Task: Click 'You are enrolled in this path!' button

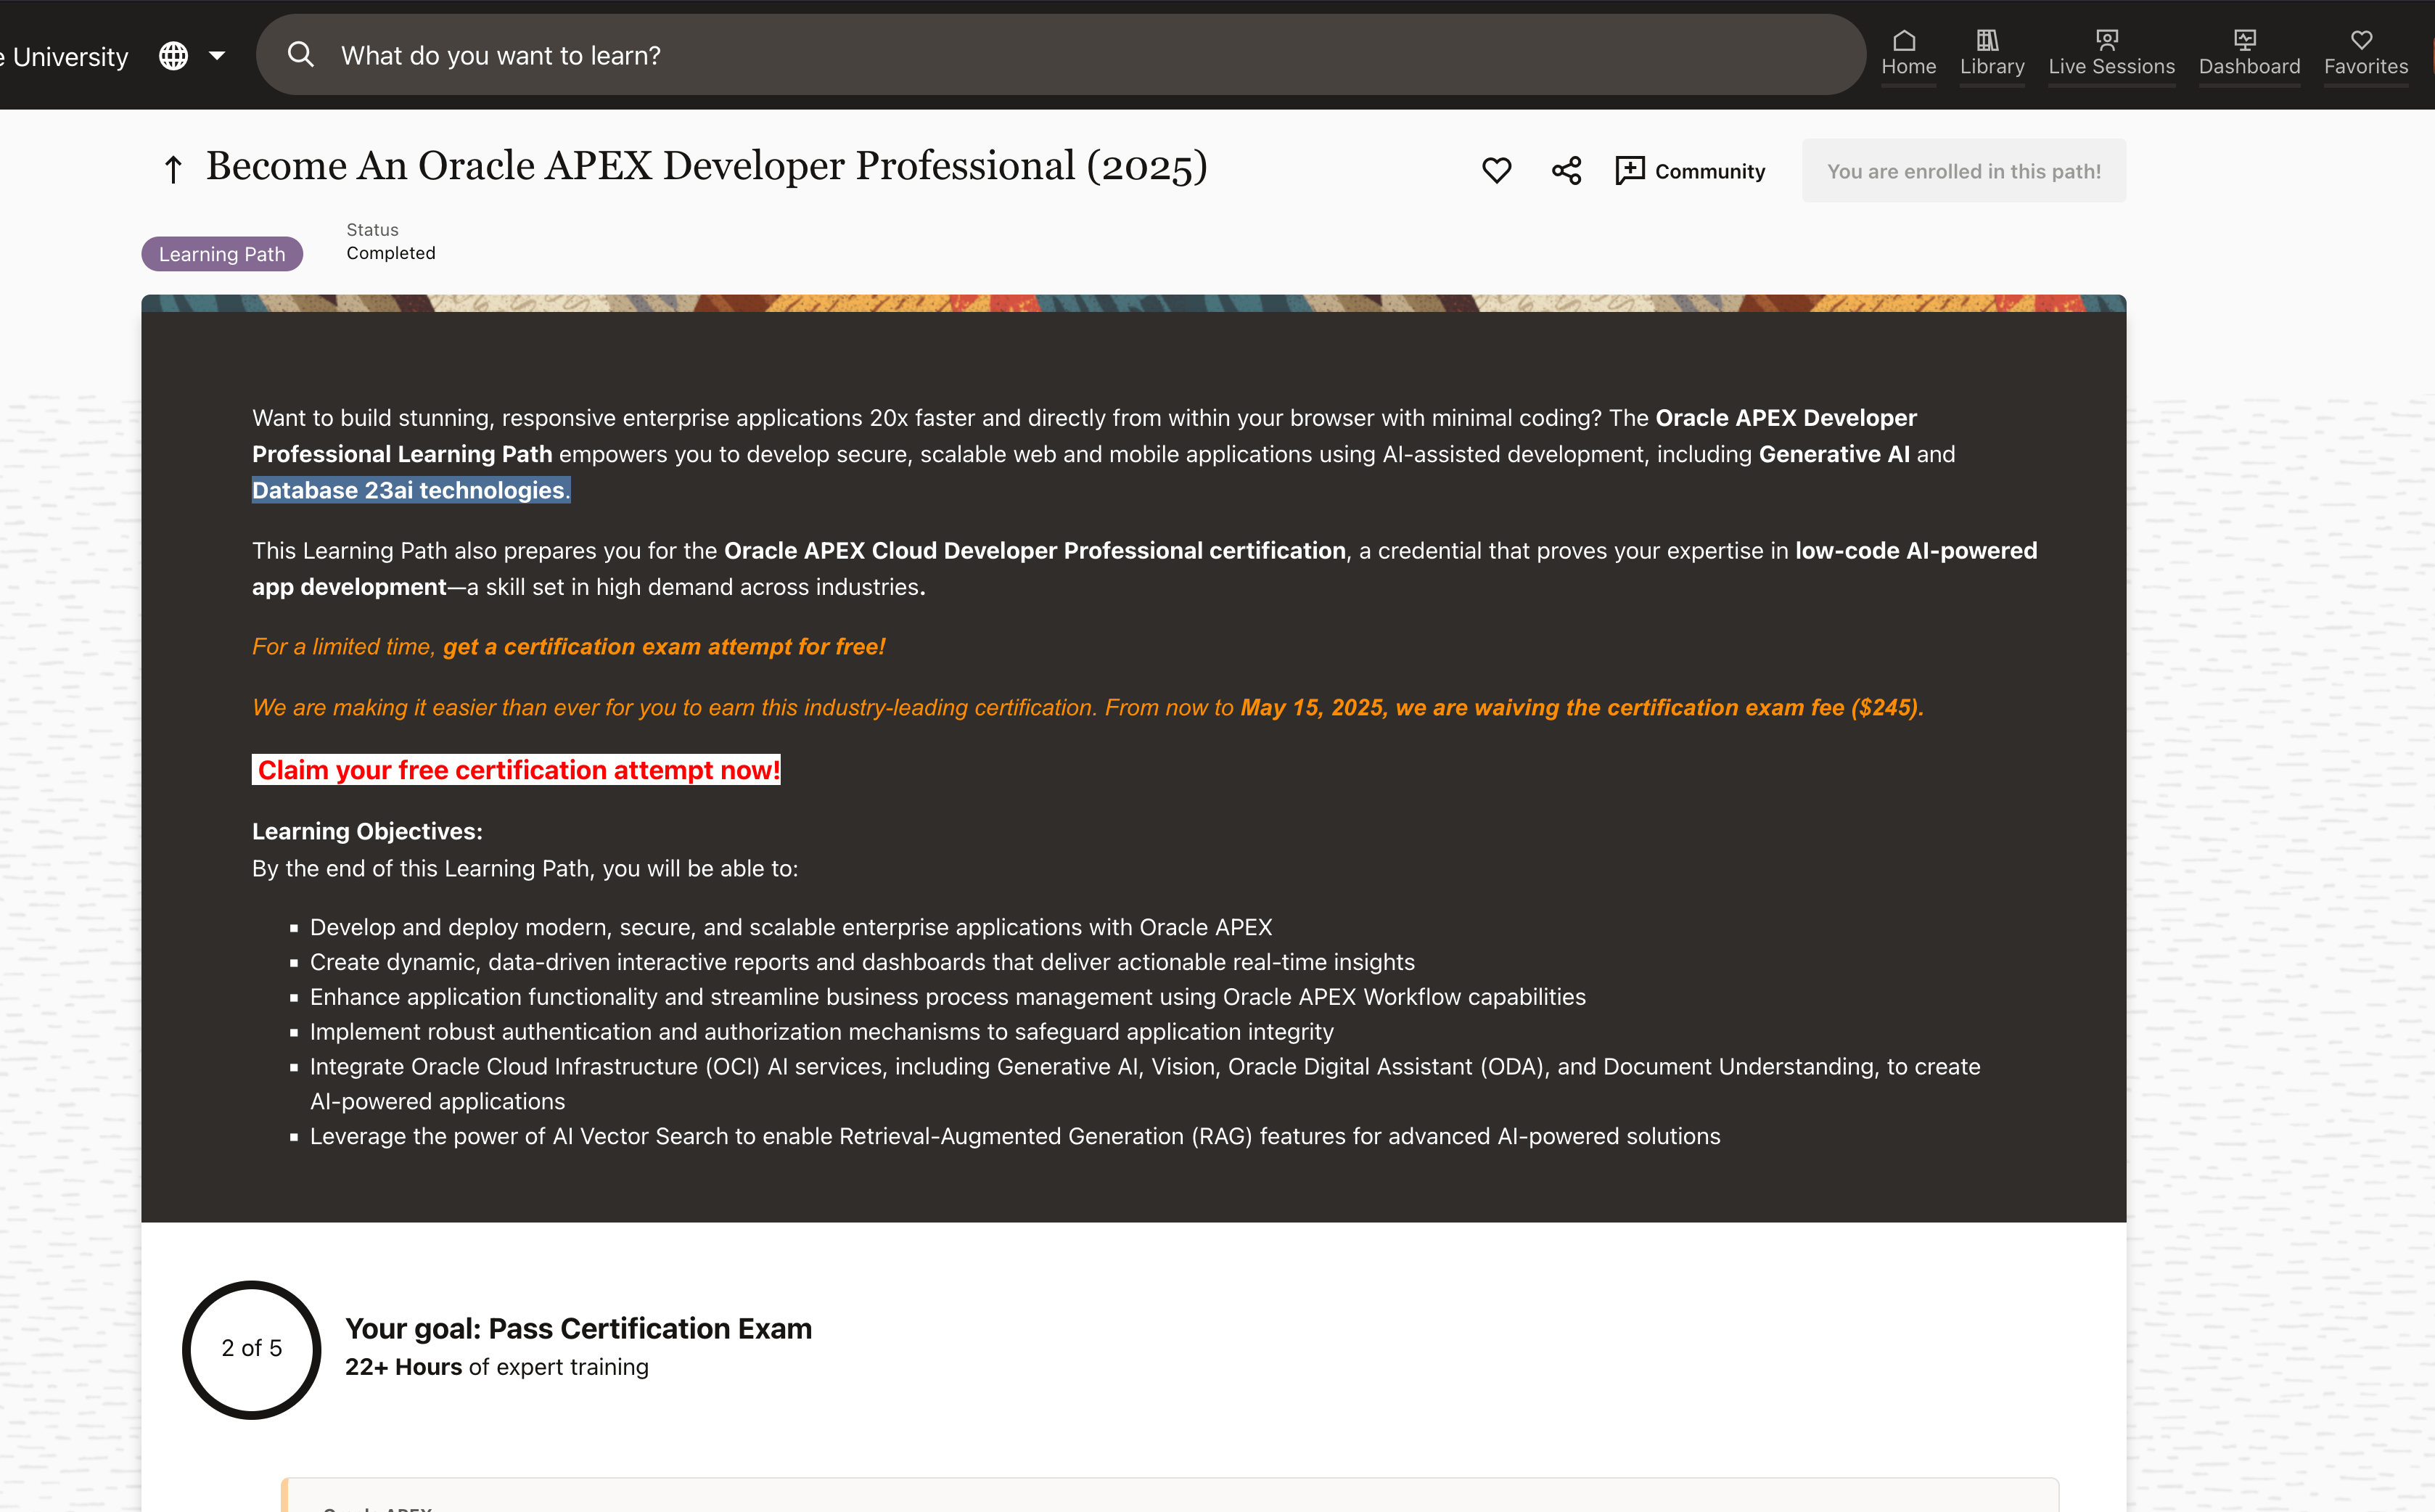Action: pyautogui.click(x=1963, y=171)
